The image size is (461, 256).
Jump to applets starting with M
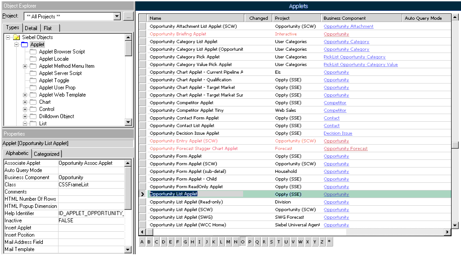(228, 242)
